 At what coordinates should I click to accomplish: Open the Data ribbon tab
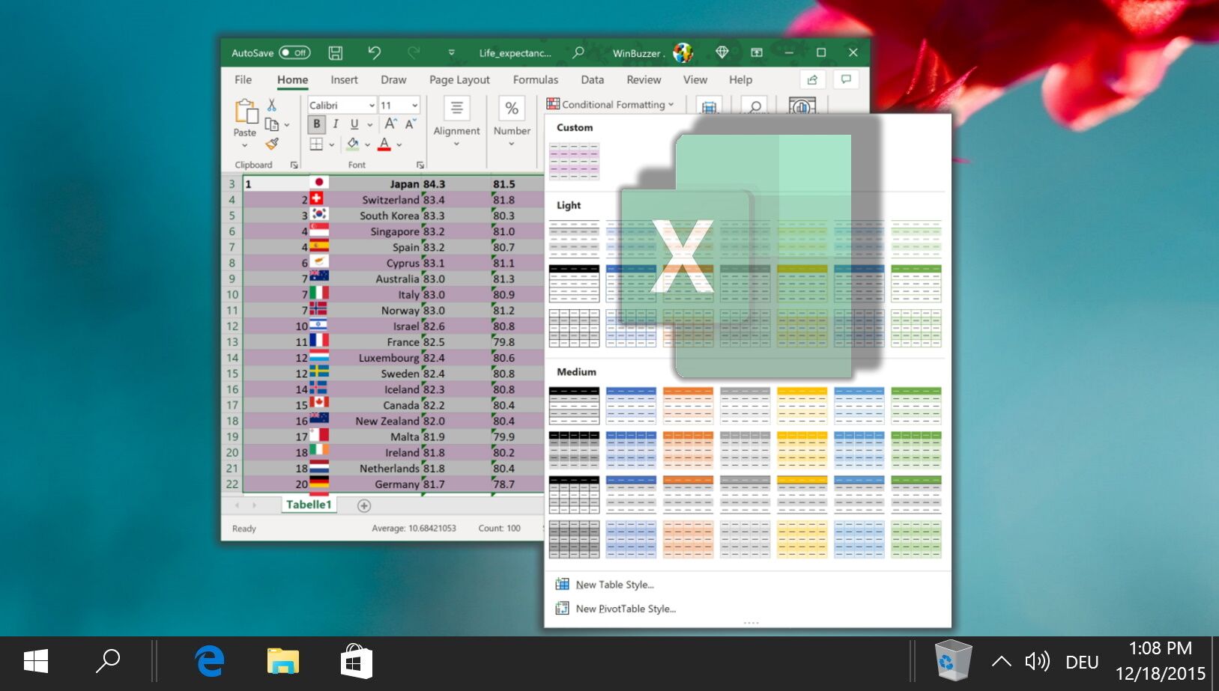click(592, 79)
